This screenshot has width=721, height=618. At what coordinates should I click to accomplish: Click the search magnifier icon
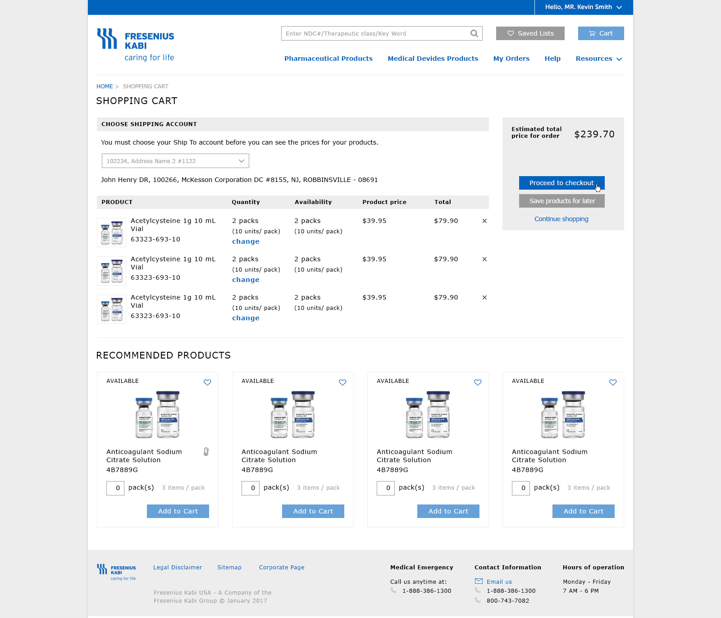point(474,33)
